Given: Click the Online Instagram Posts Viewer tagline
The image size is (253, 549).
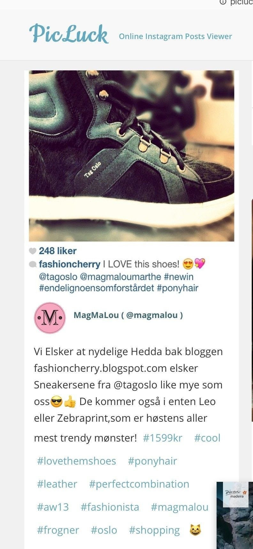Looking at the screenshot, I should (x=175, y=36).
